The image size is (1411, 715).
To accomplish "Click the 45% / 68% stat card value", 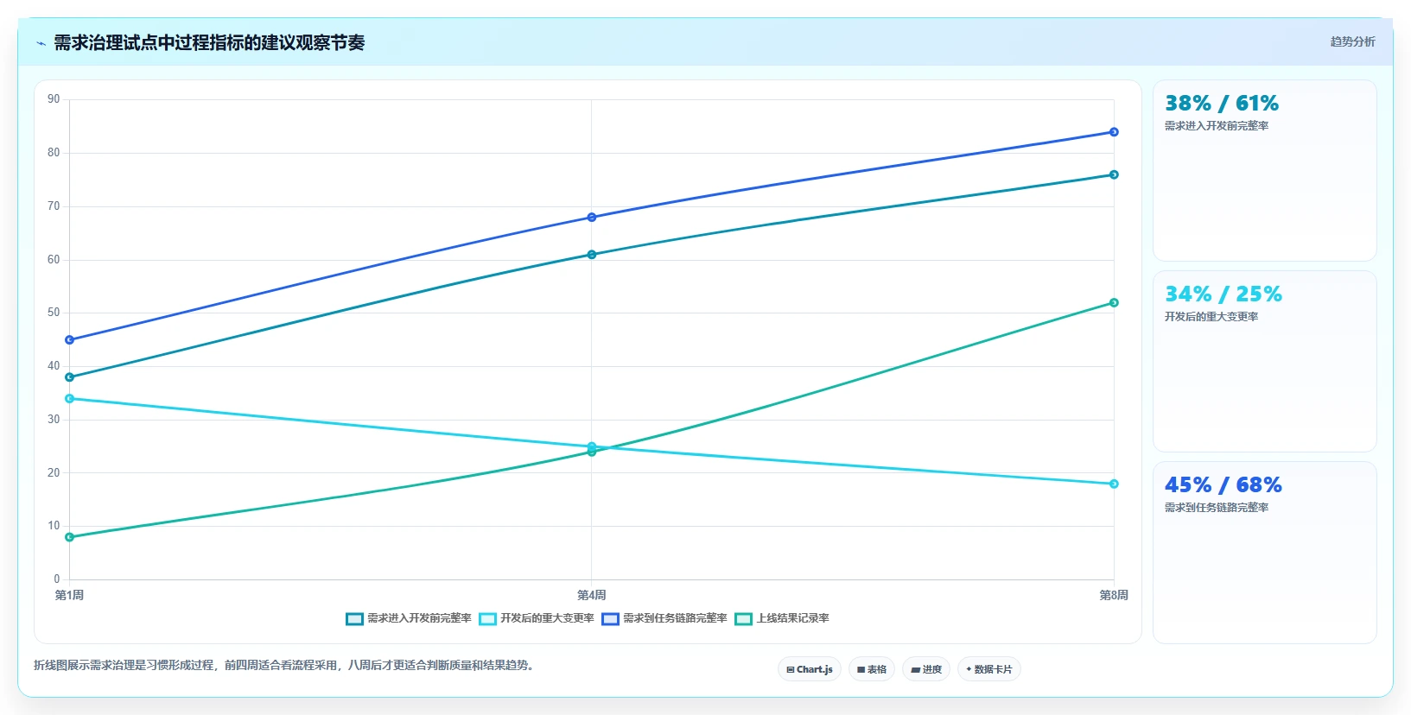I will tap(1224, 485).
